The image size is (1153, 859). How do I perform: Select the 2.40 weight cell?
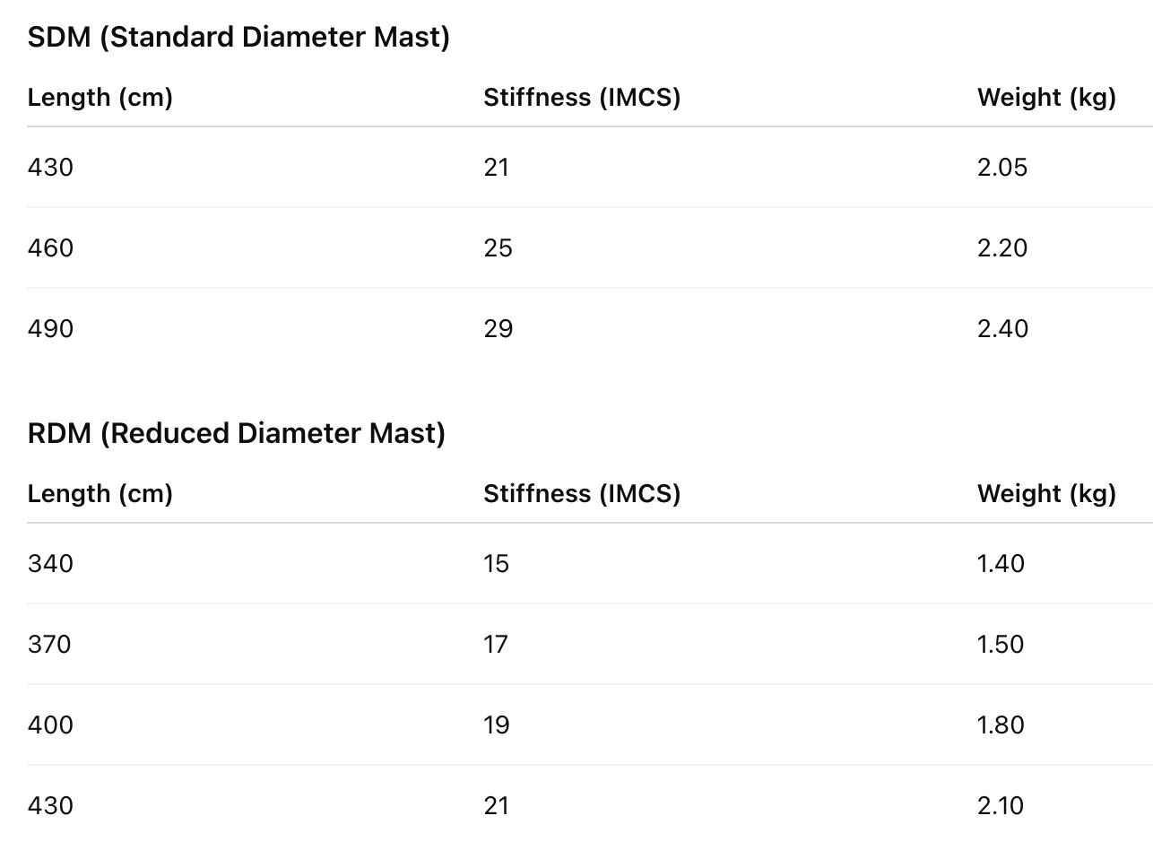tap(1002, 328)
